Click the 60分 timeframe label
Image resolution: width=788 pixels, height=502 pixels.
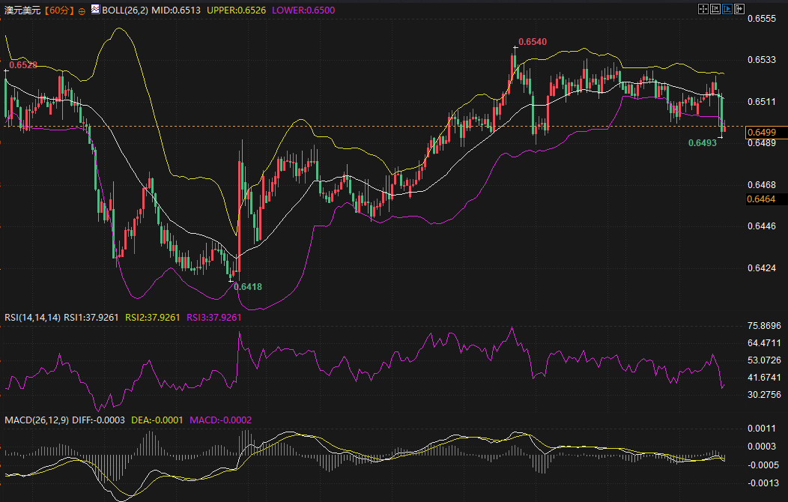point(58,10)
